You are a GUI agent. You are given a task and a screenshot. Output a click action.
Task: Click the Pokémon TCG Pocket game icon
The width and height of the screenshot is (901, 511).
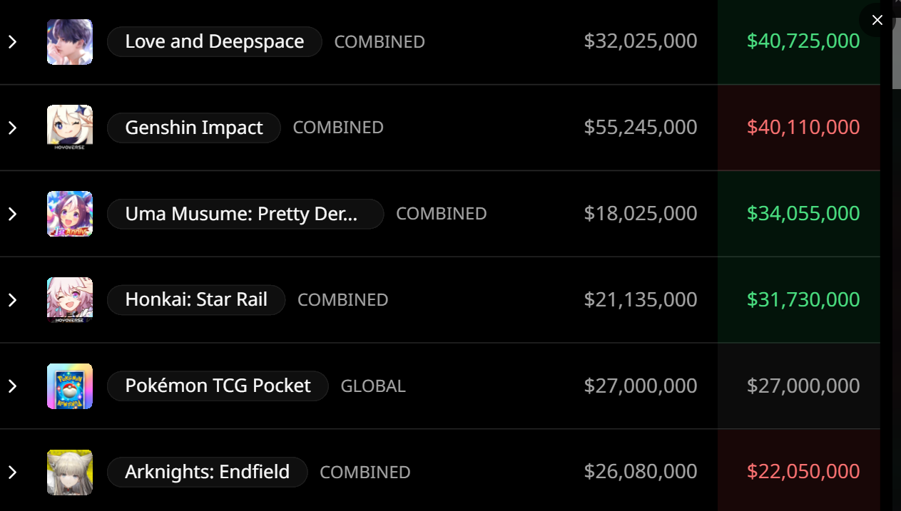(70, 386)
